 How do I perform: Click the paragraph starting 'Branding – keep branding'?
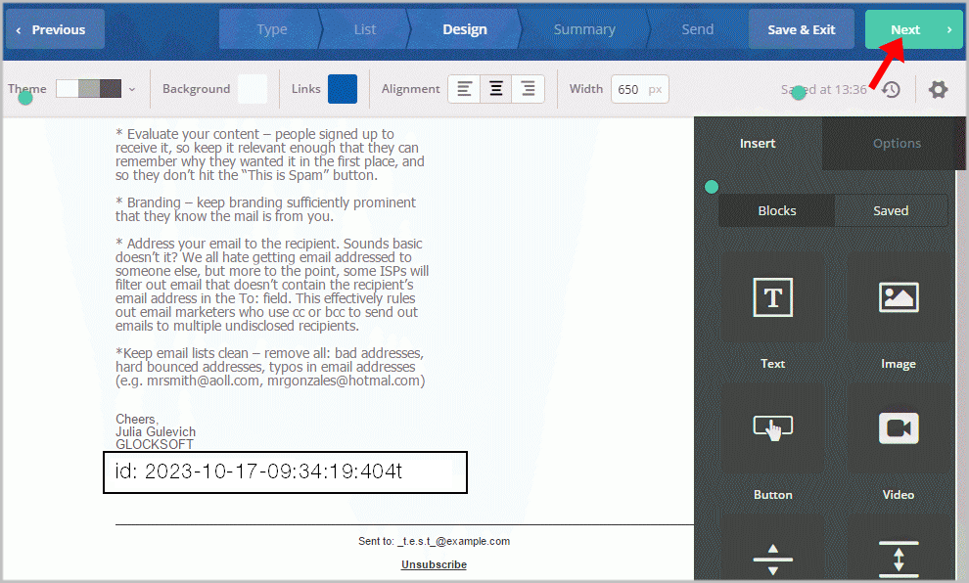265,209
